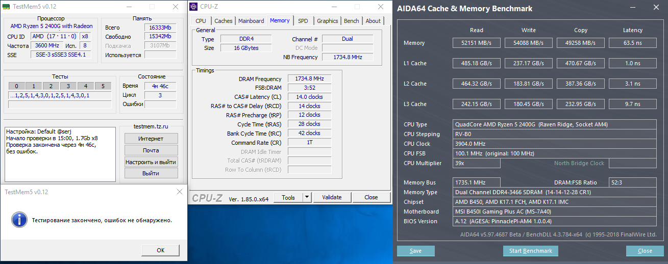Click the Dual channel field in CPU-Z
The width and height of the screenshot is (668, 264).
click(x=347, y=39)
